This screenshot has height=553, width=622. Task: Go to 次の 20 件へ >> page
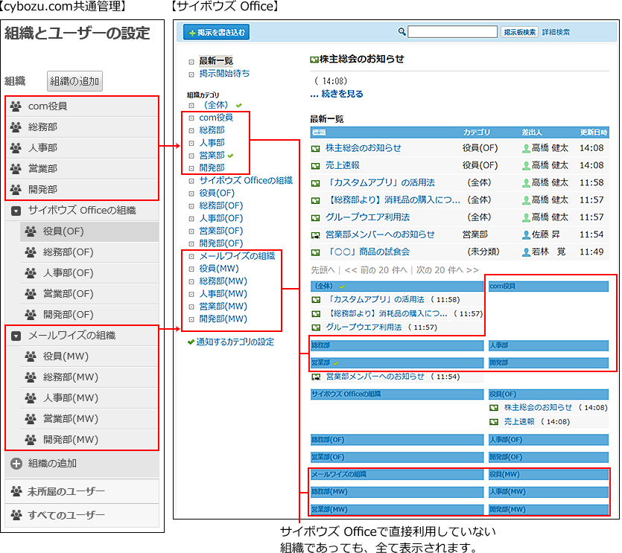(448, 270)
